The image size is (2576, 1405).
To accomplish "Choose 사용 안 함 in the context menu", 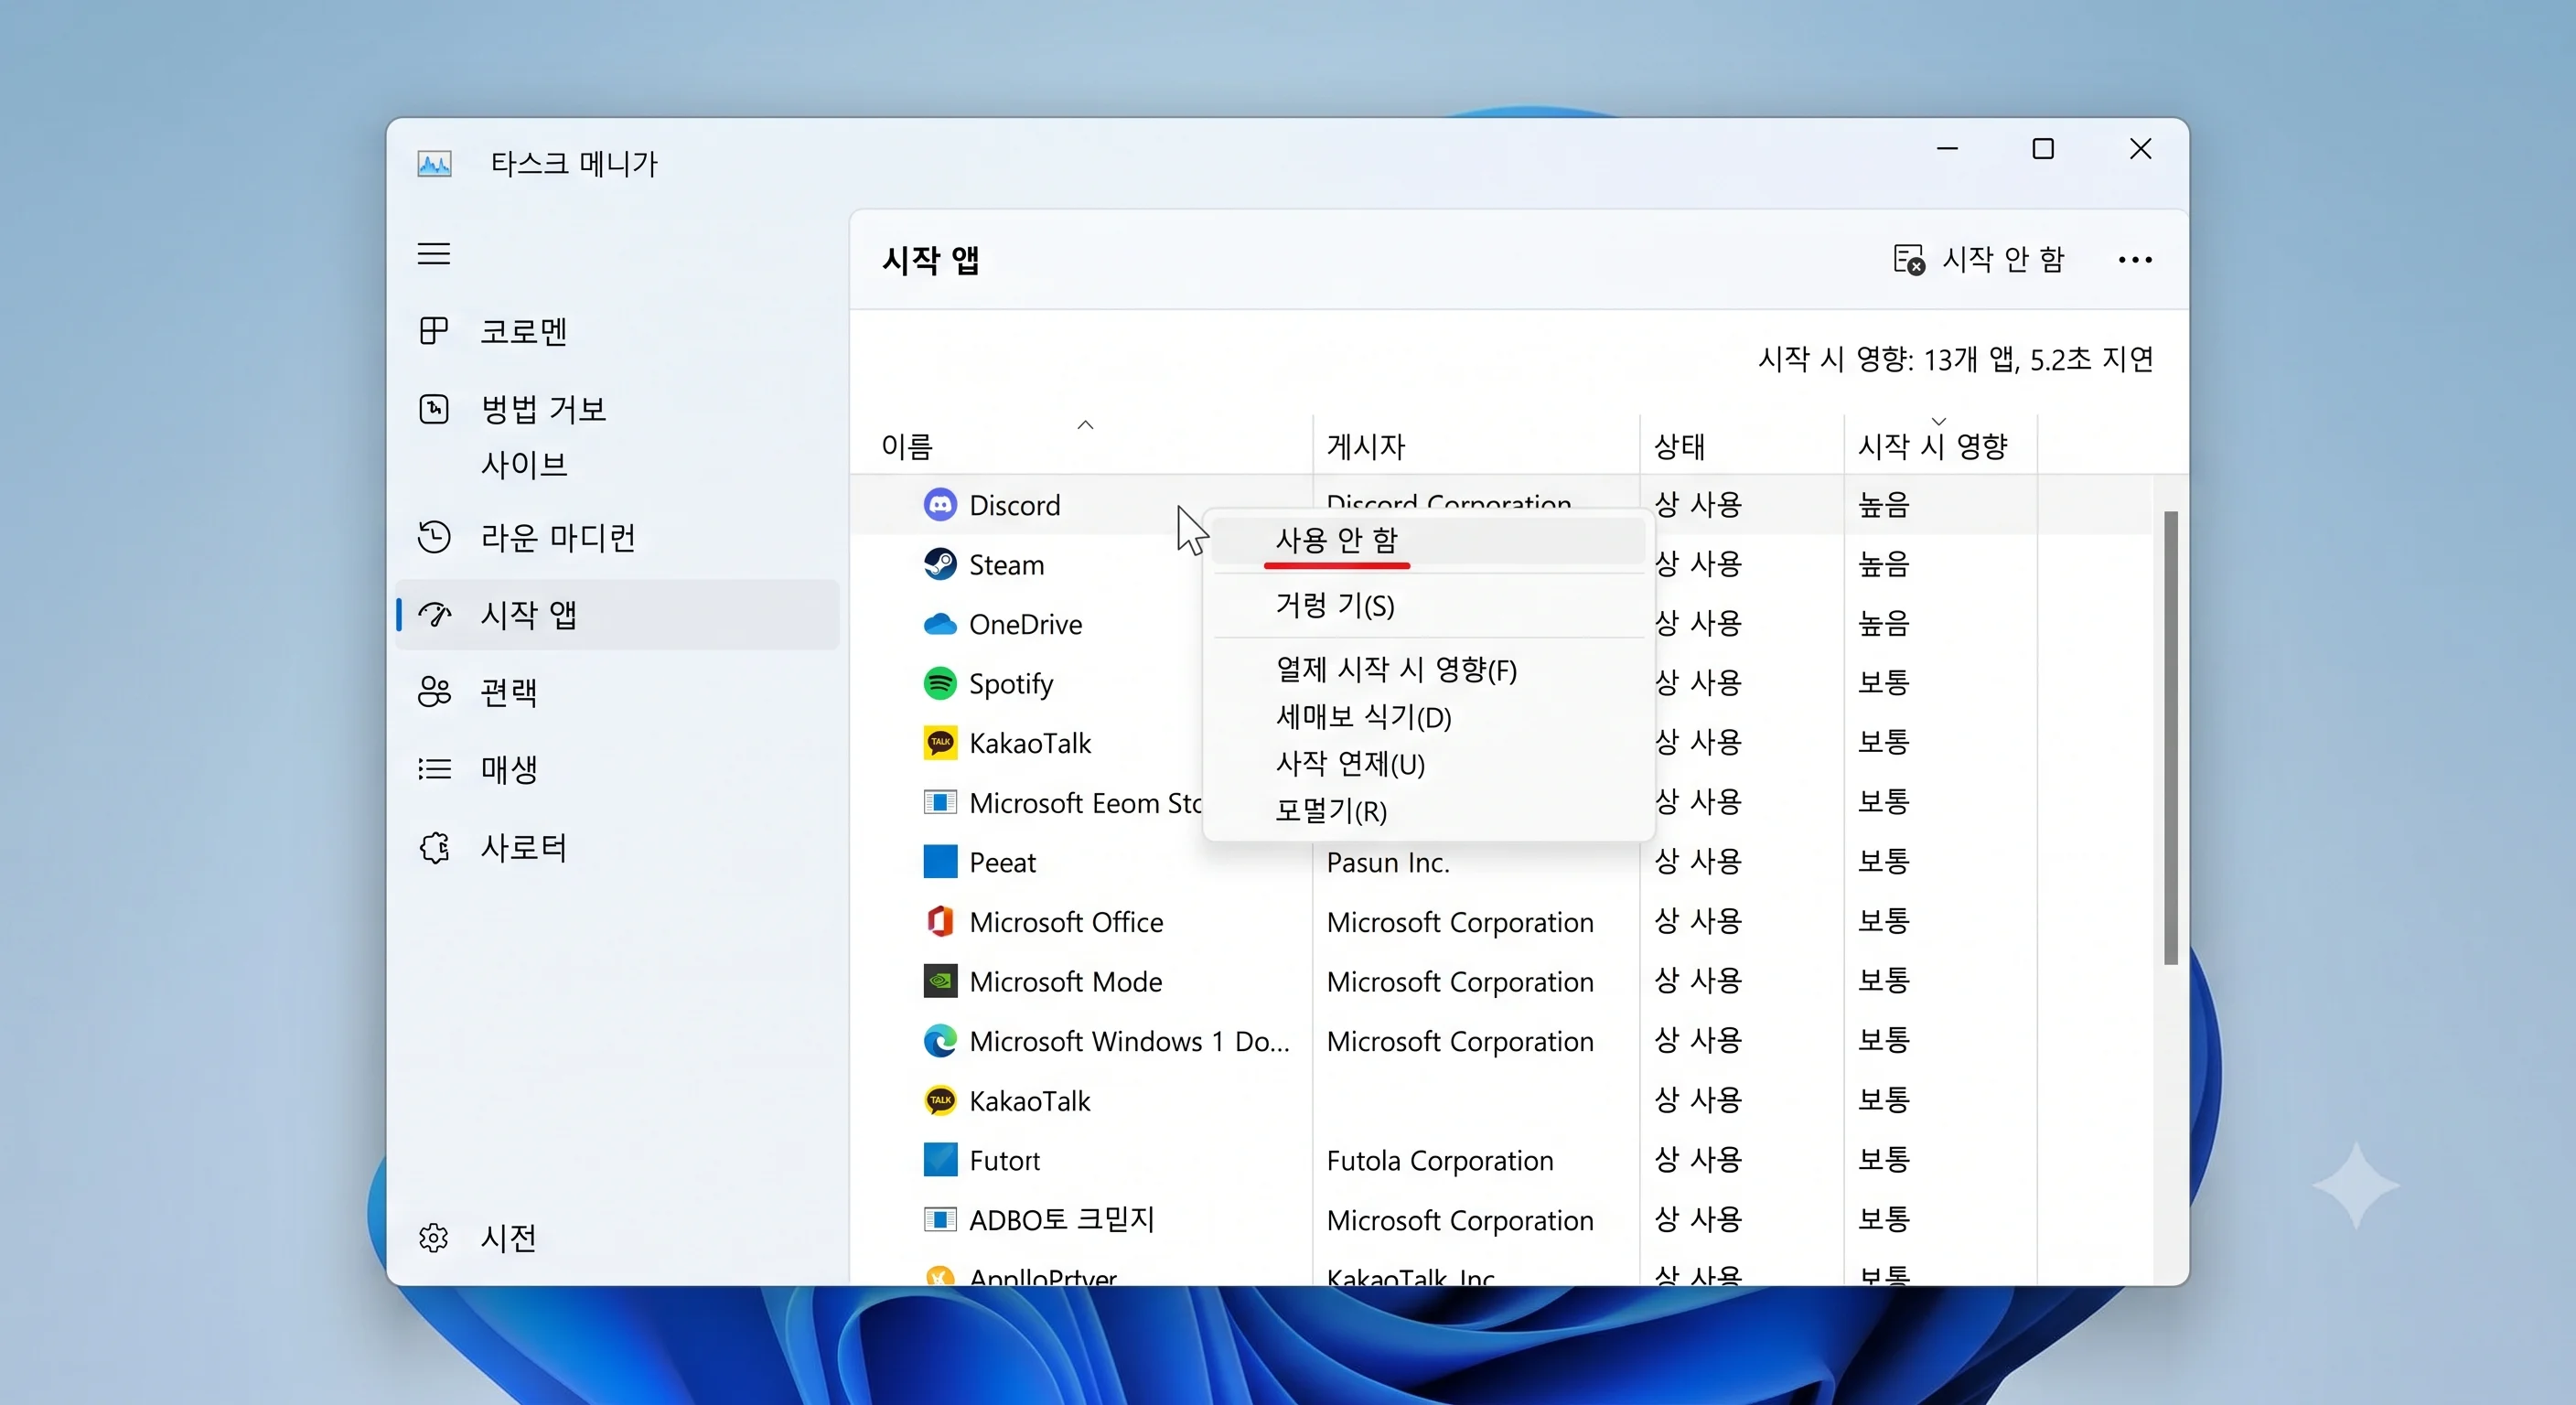I will [x=1428, y=540].
